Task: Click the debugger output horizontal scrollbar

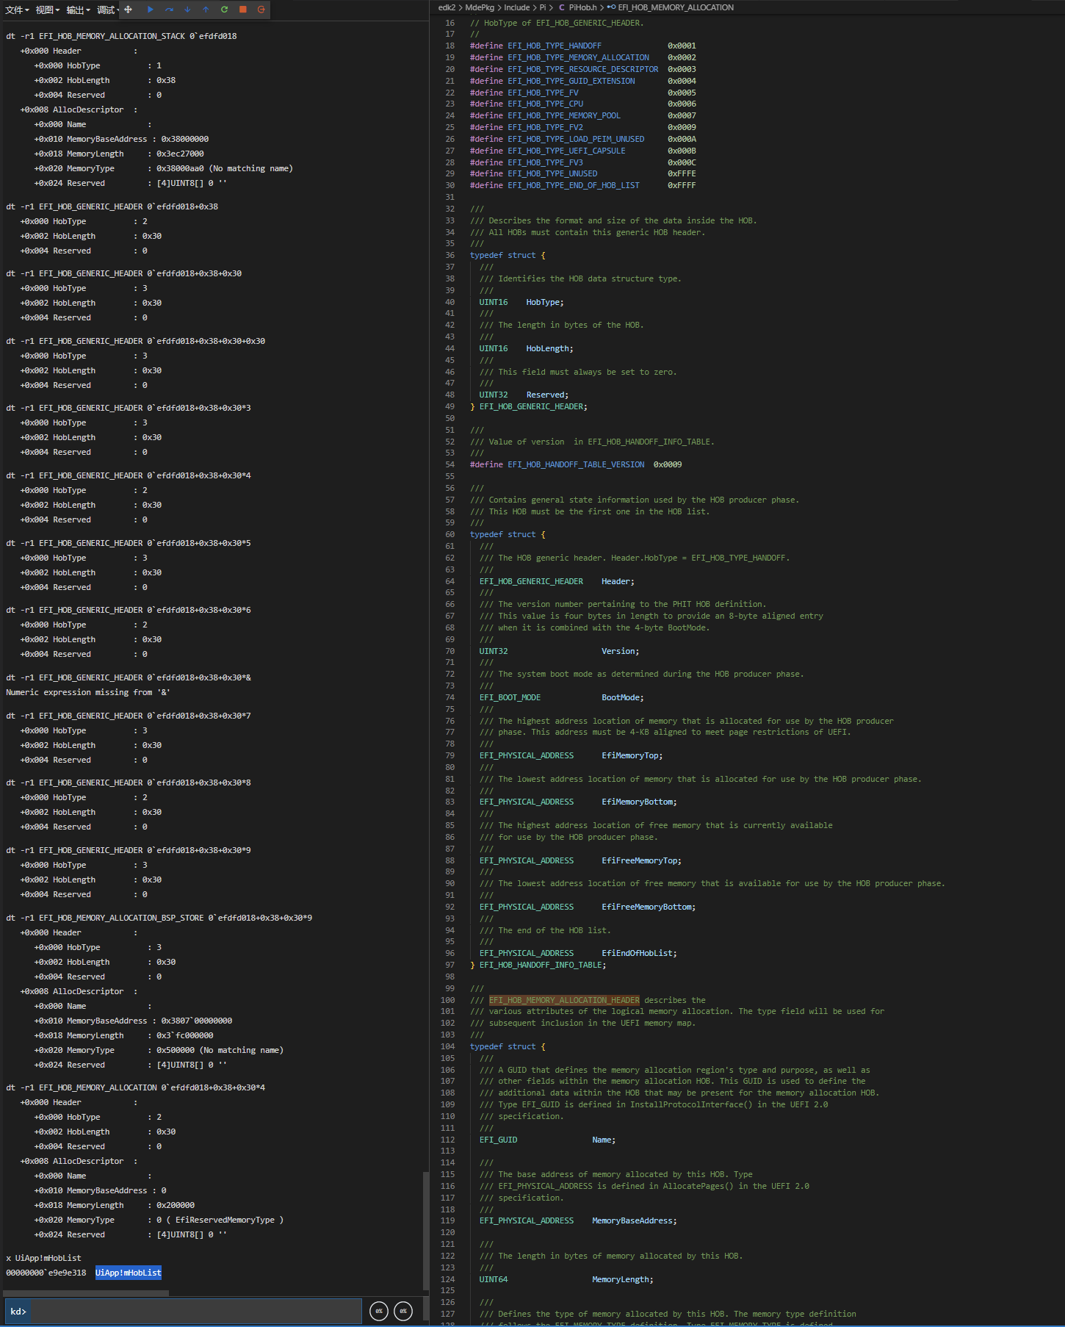Action: (87, 1292)
